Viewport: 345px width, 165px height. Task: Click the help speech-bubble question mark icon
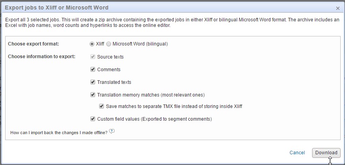(x=112, y=132)
